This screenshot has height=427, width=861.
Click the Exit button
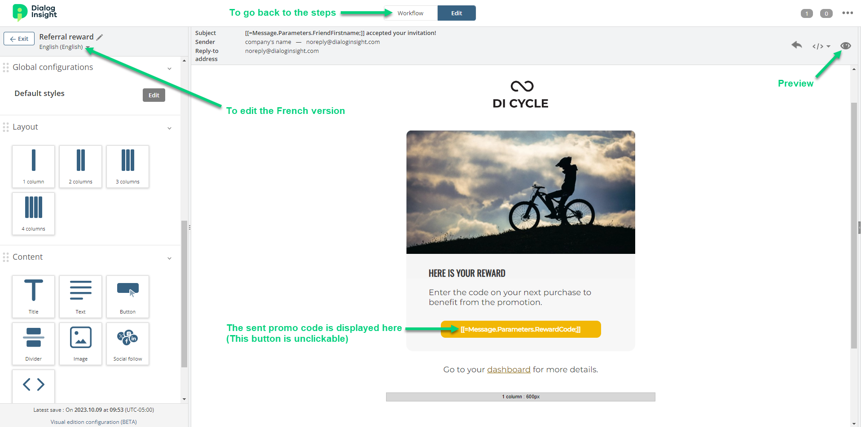pyautogui.click(x=19, y=39)
